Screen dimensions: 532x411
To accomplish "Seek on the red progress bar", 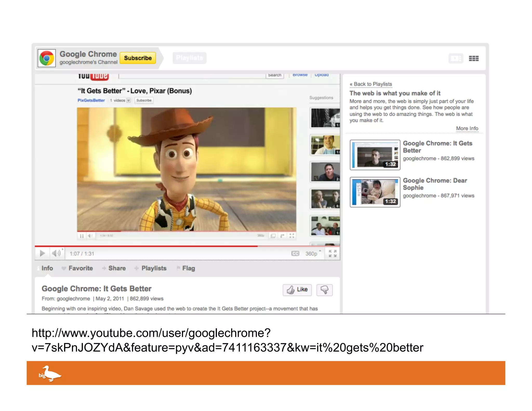I will click(x=187, y=246).
